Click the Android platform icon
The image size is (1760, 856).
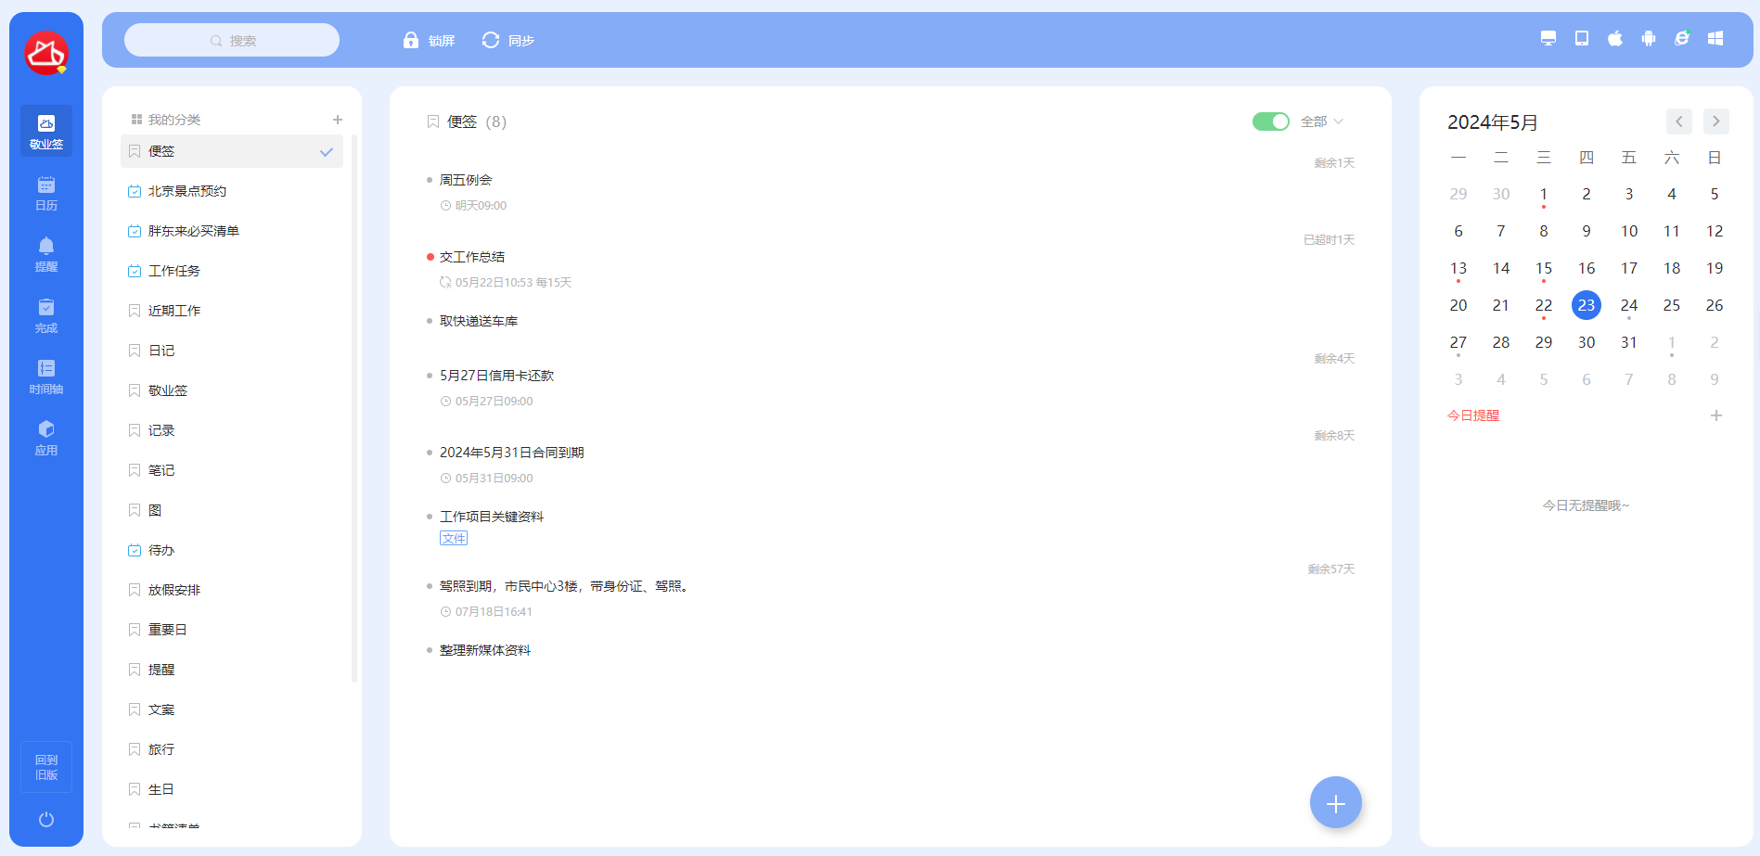tap(1649, 38)
